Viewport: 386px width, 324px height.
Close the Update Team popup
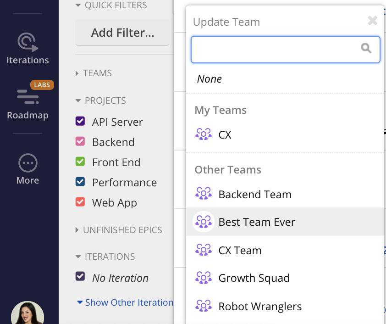(373, 21)
